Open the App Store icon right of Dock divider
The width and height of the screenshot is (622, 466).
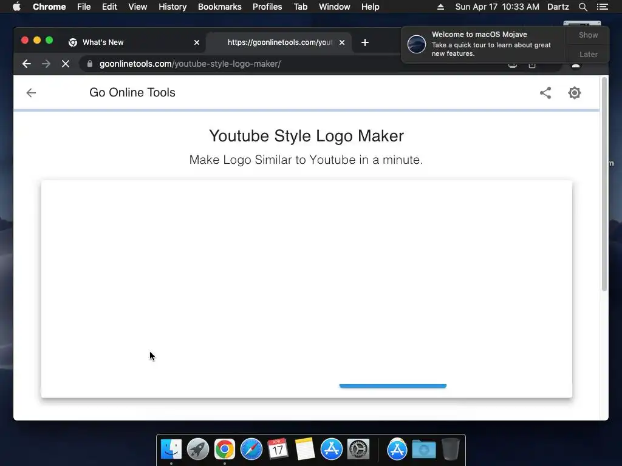pos(397,450)
